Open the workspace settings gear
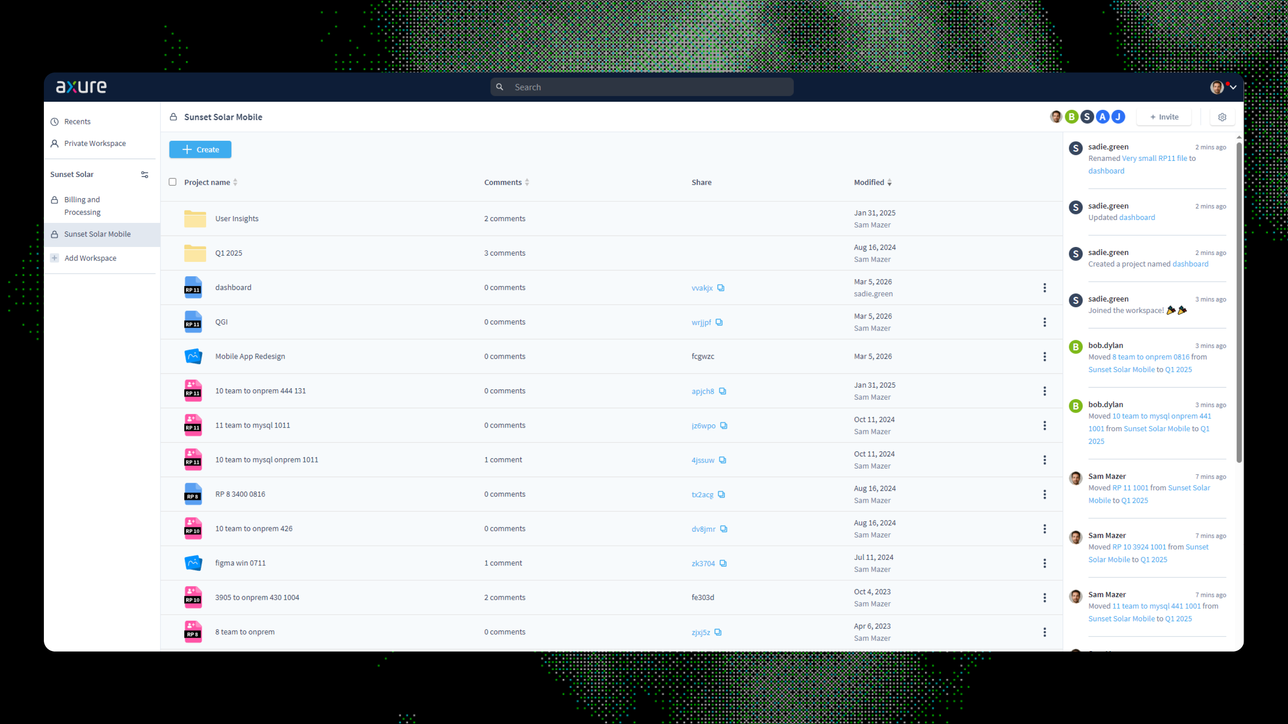Screen dimensions: 1288x724 [x=1222, y=116]
